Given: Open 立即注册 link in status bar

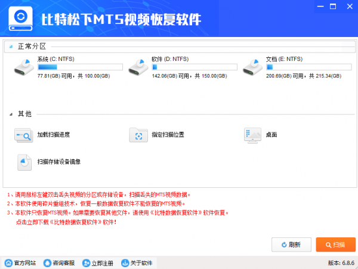Looking at the screenshot, I should tap(102, 263).
